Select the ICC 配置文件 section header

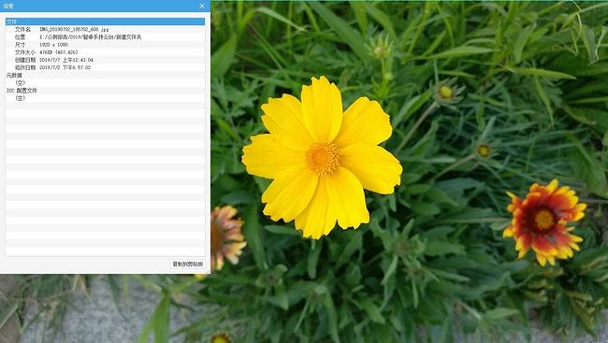point(22,91)
